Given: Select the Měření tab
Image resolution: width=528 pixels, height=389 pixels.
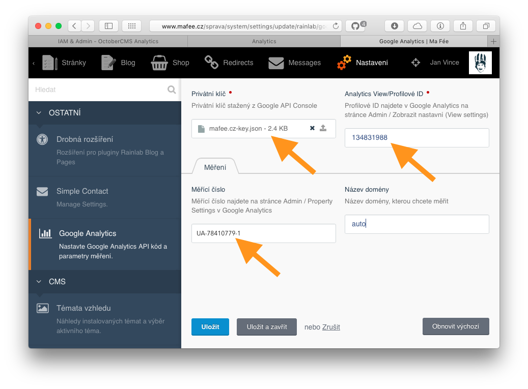Looking at the screenshot, I should tap(215, 167).
